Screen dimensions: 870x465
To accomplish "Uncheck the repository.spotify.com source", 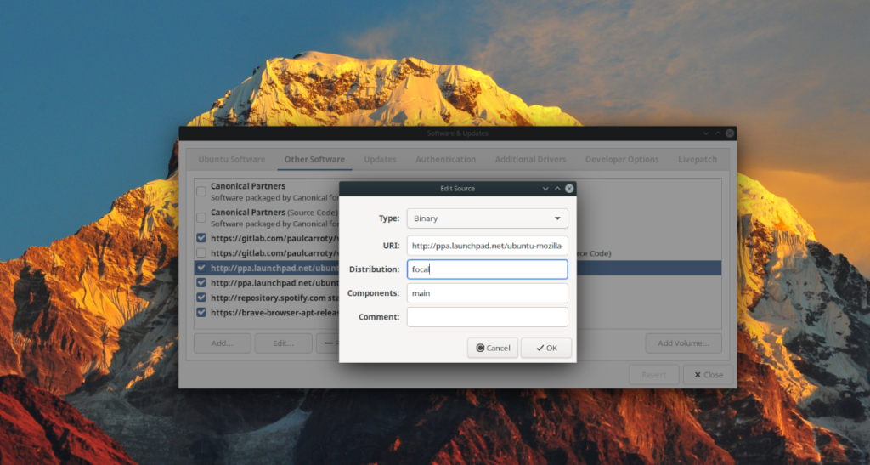I will [x=201, y=298].
